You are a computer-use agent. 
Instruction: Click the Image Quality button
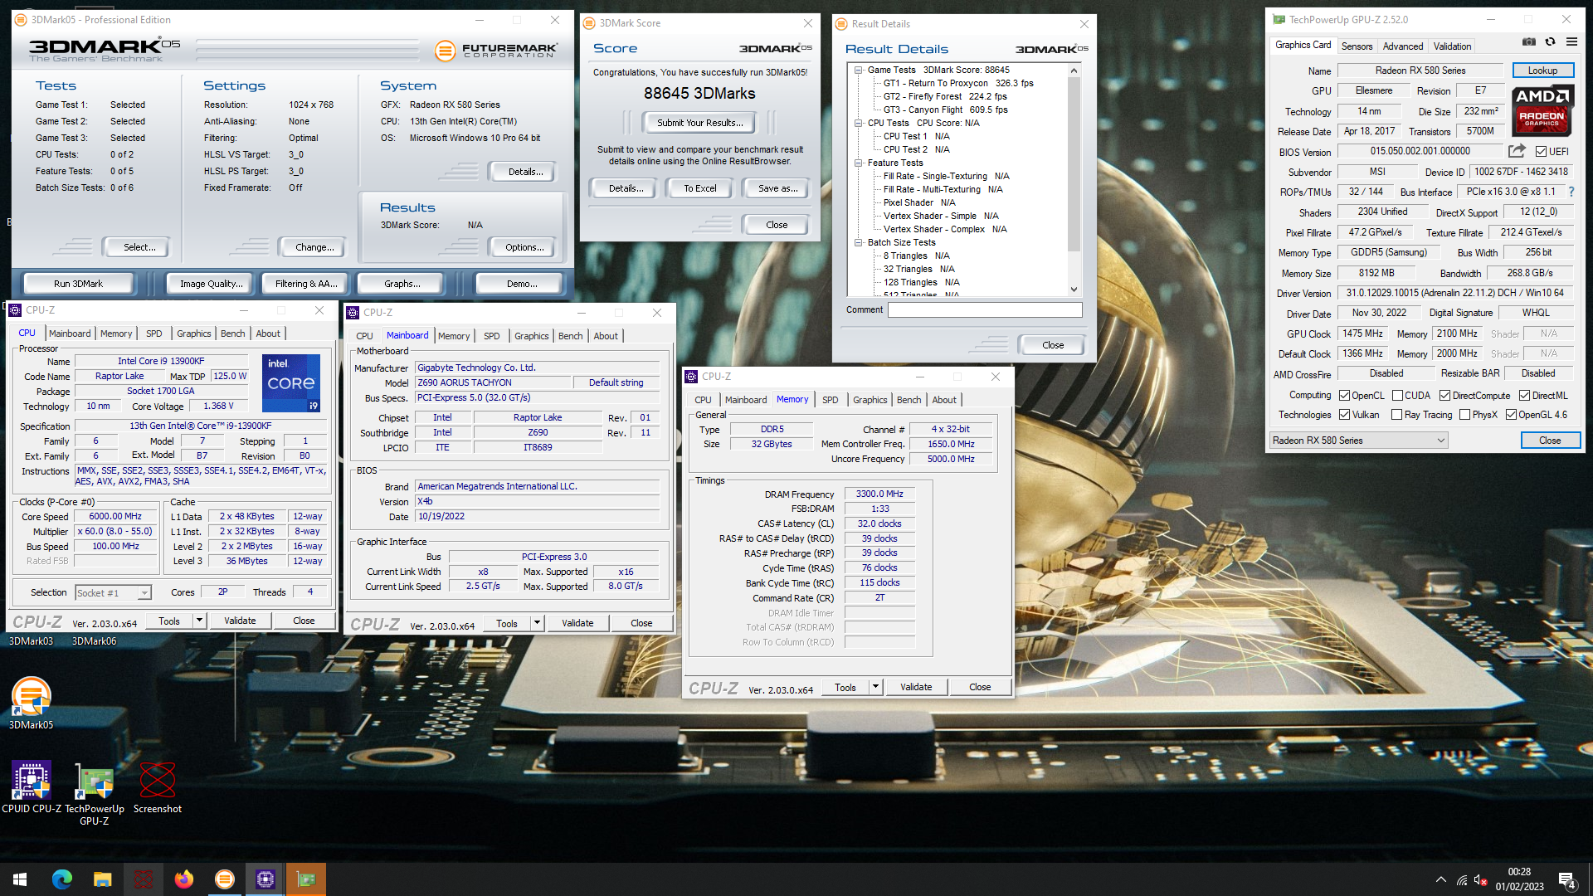coord(212,284)
